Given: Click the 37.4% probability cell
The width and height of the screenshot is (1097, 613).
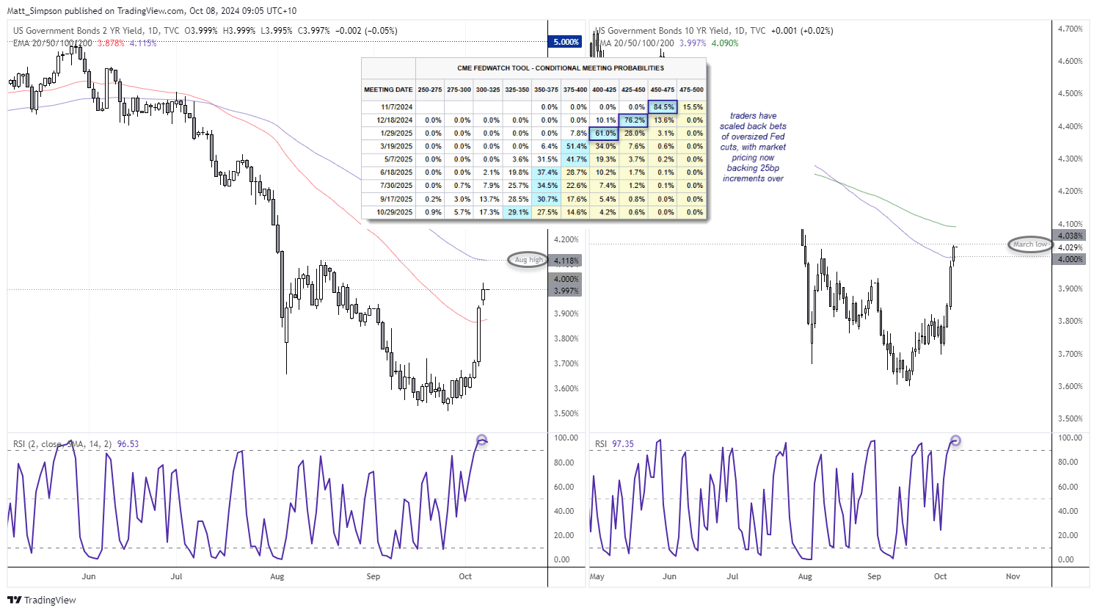Looking at the screenshot, I should [547, 173].
